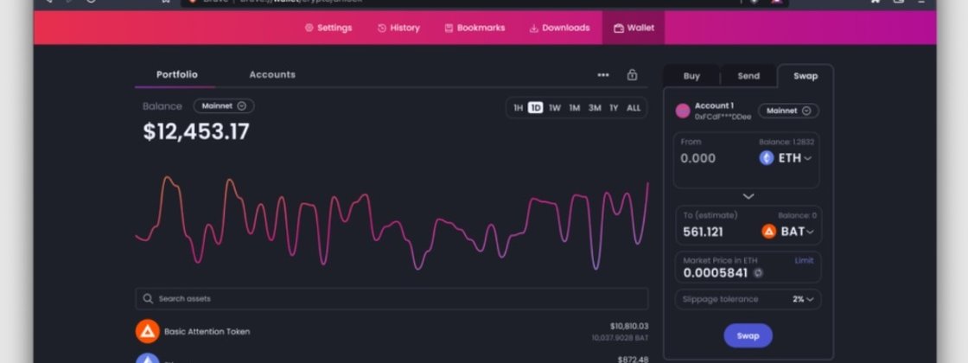The height and width of the screenshot is (363, 968).
Task: Click the Account 1 avatar circle
Action: 683,111
